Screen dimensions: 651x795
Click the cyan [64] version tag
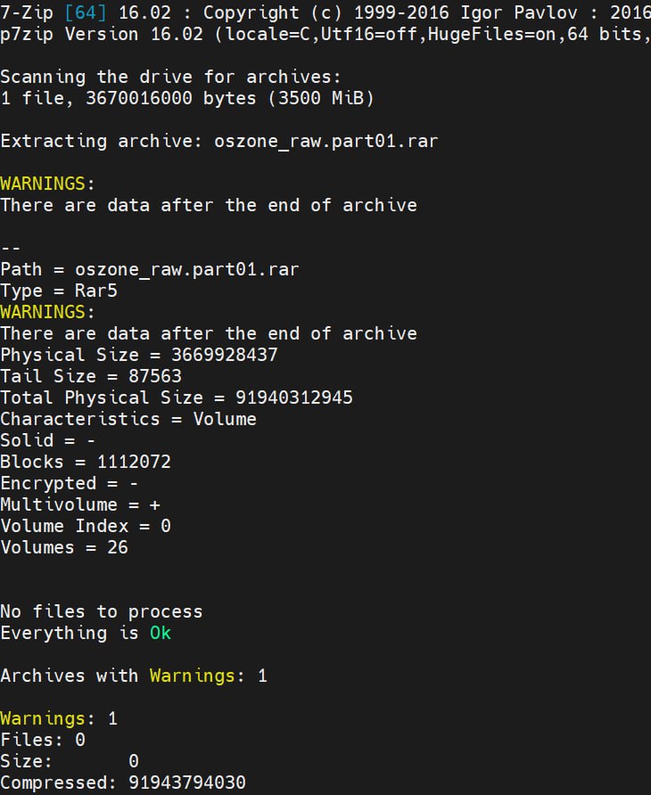tap(85, 13)
